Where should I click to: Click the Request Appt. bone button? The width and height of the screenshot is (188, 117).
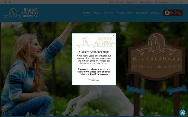(x=177, y=90)
